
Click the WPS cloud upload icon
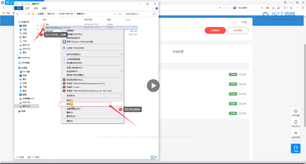point(64,48)
